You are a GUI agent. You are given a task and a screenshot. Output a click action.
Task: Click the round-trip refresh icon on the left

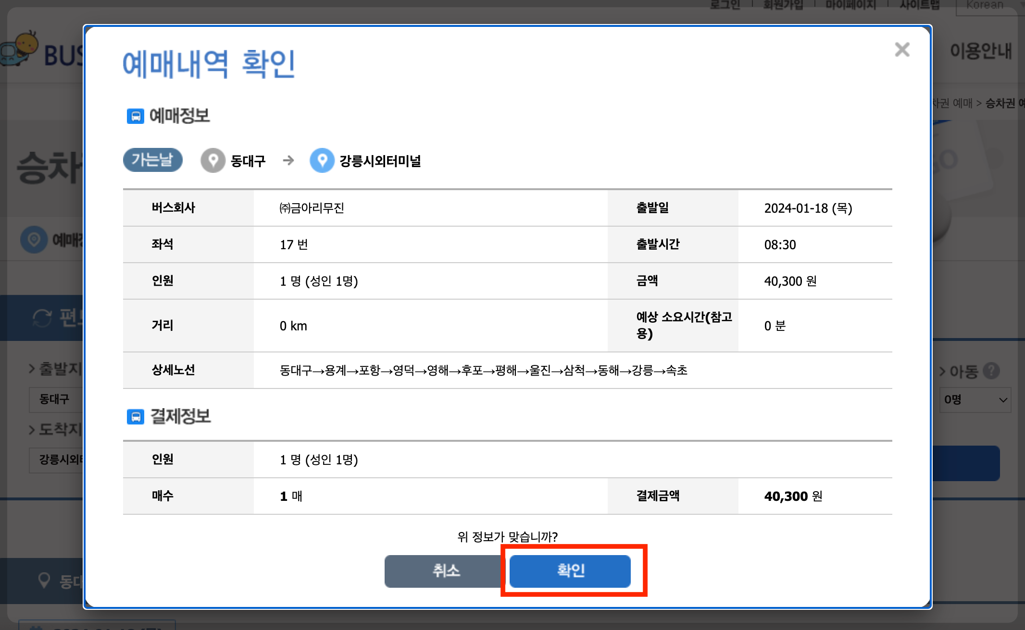click(43, 318)
